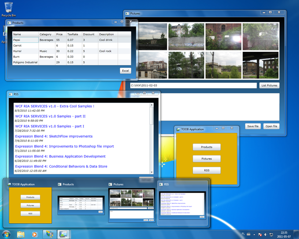This screenshot has width=299, height=239.
Task: Launch Windows Media Player from the taskbar
Action: tap(35, 234)
